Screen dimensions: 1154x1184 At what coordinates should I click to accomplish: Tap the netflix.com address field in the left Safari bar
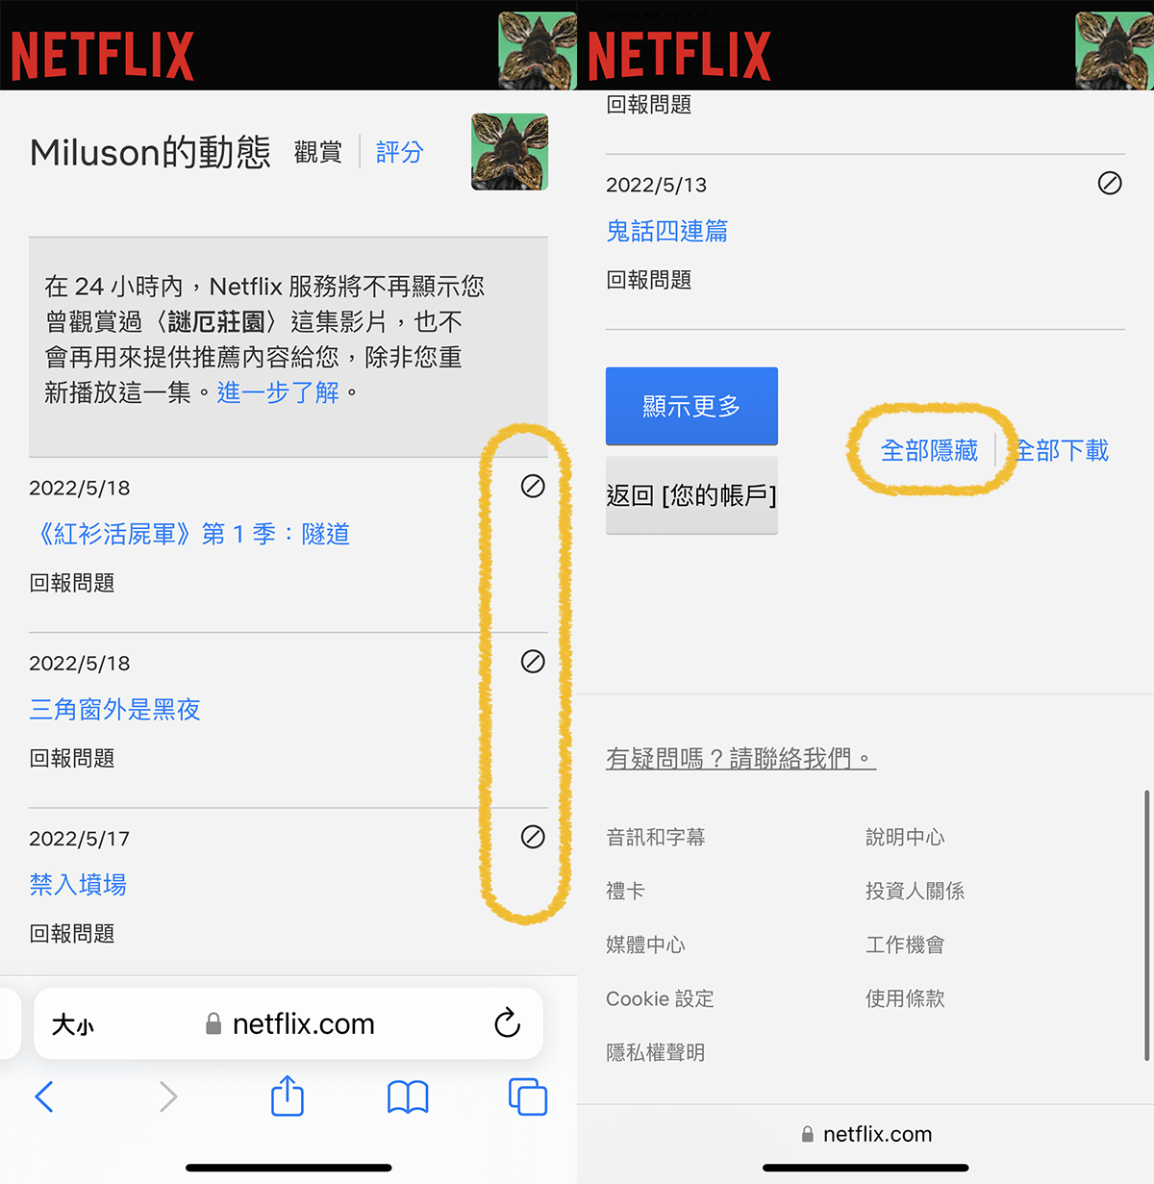(288, 1023)
